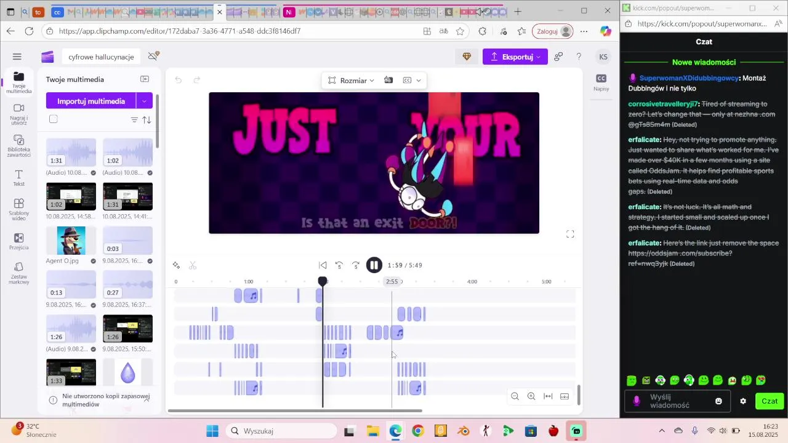
Task: Open the Nagraj i utwórz sidebar tab
Action: tap(19, 114)
